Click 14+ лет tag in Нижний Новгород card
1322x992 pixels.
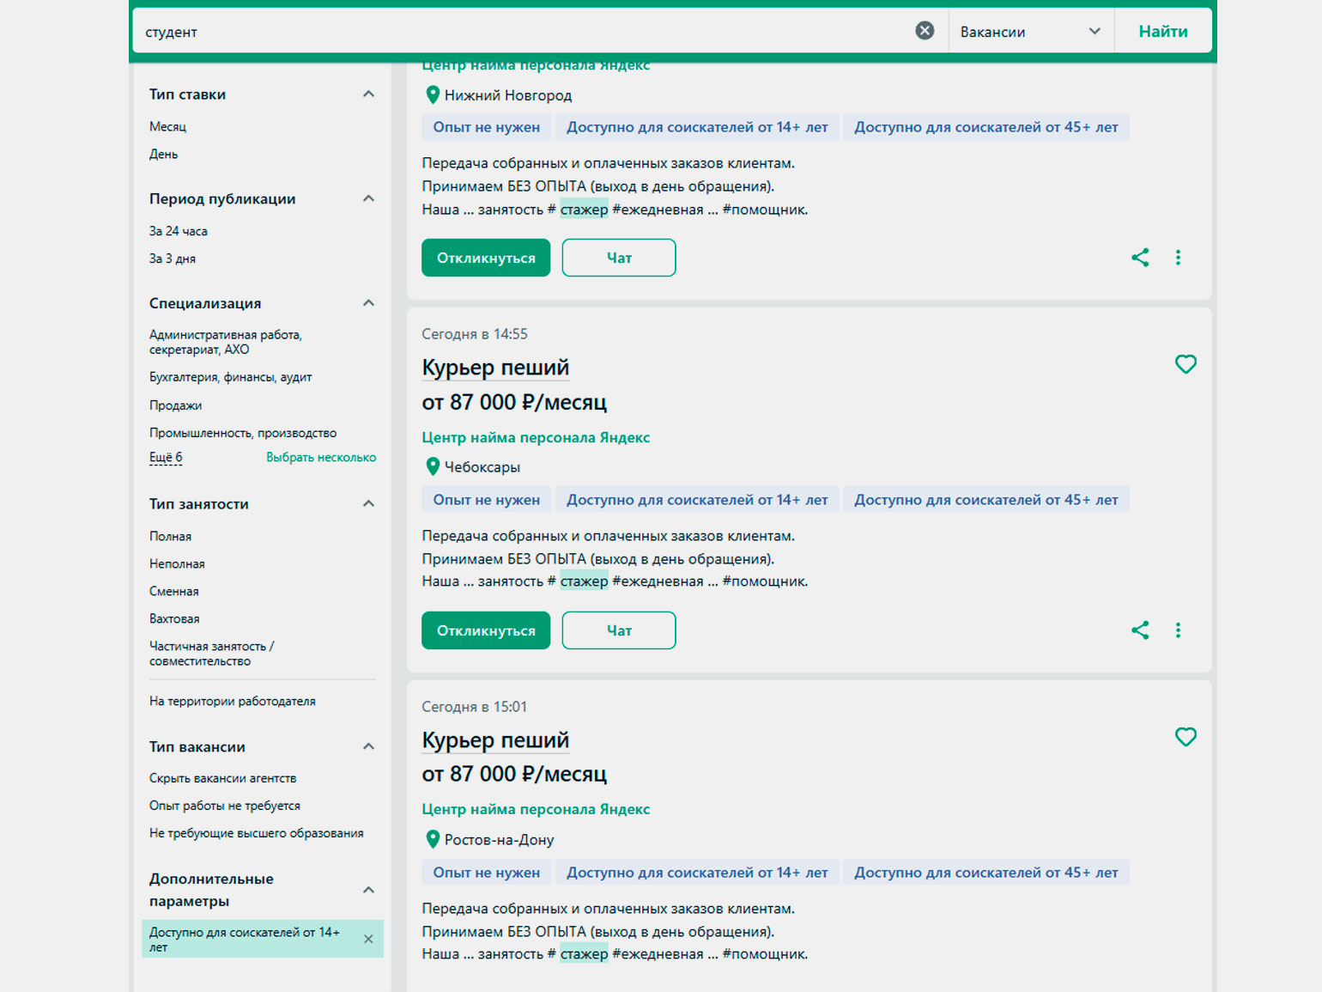coord(697,127)
